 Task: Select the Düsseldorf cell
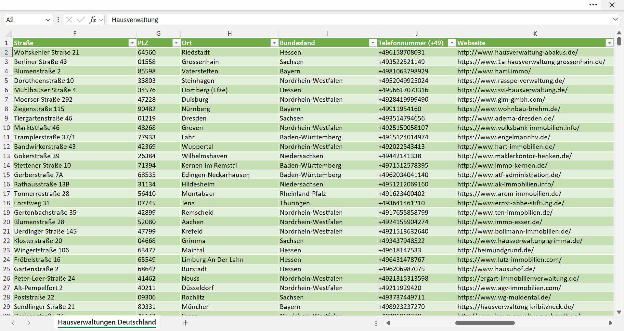click(x=230, y=288)
